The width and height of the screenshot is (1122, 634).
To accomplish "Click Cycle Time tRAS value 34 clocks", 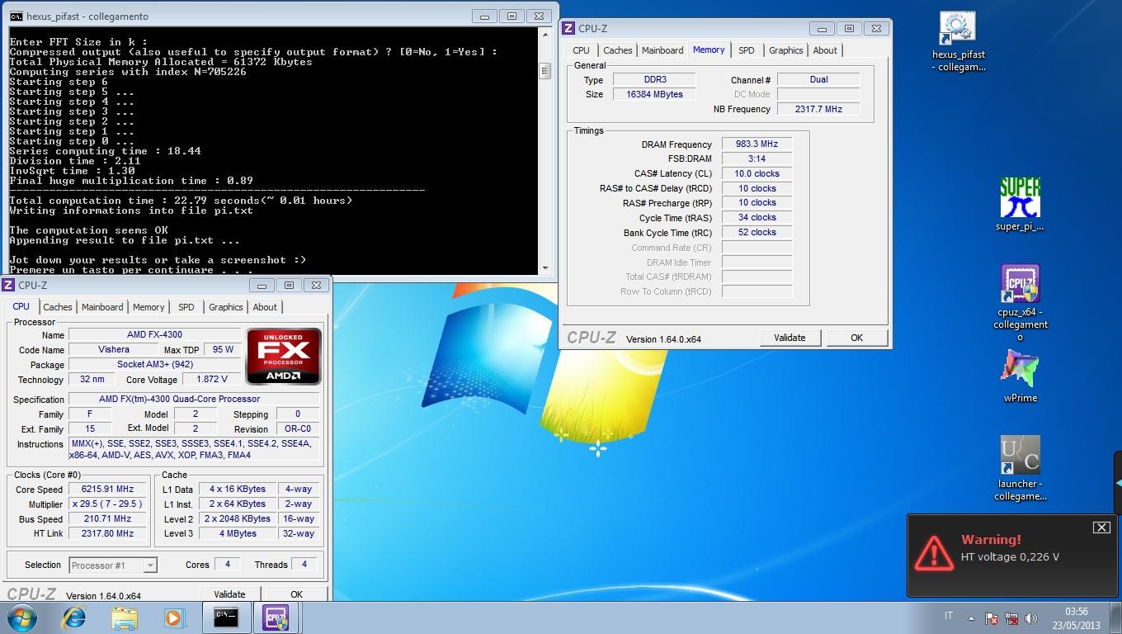I will point(757,218).
